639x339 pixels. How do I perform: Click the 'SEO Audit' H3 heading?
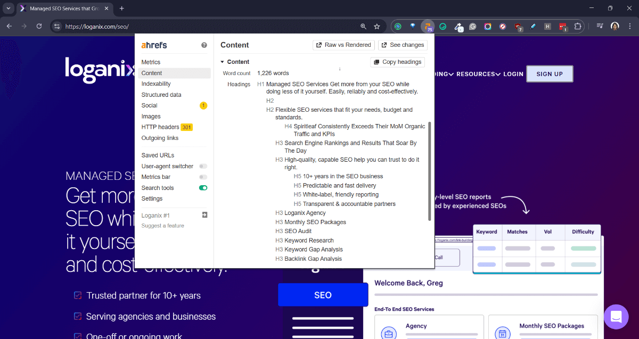(298, 231)
